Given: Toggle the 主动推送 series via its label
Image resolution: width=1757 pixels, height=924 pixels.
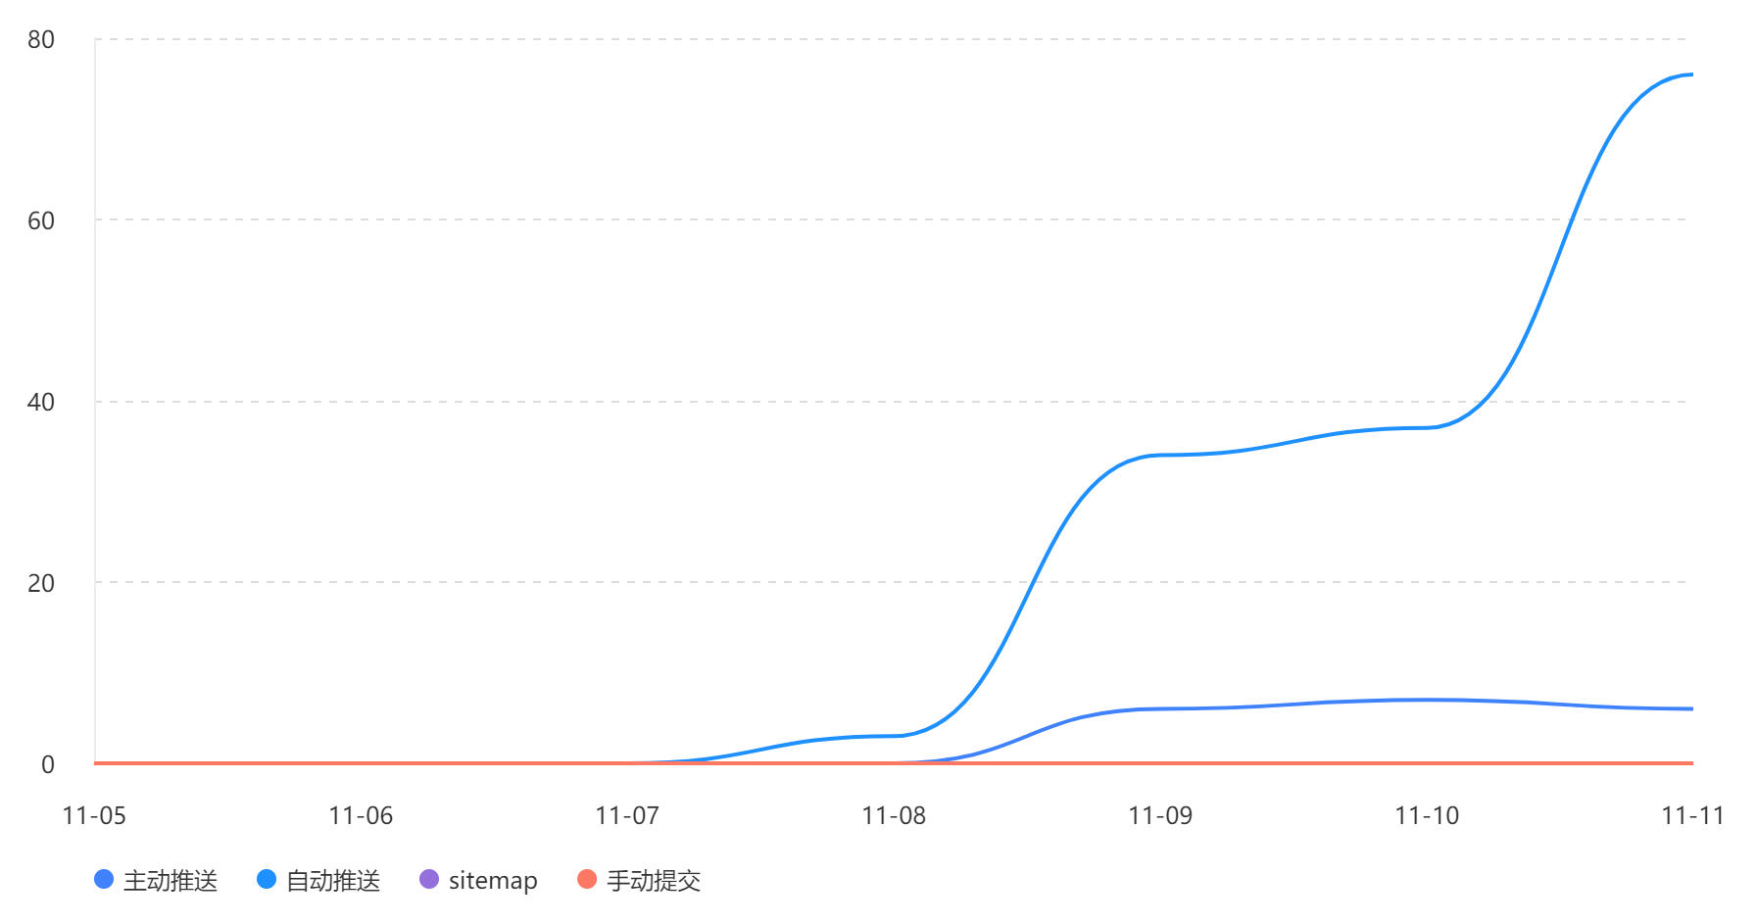Looking at the screenshot, I should pos(171,881).
